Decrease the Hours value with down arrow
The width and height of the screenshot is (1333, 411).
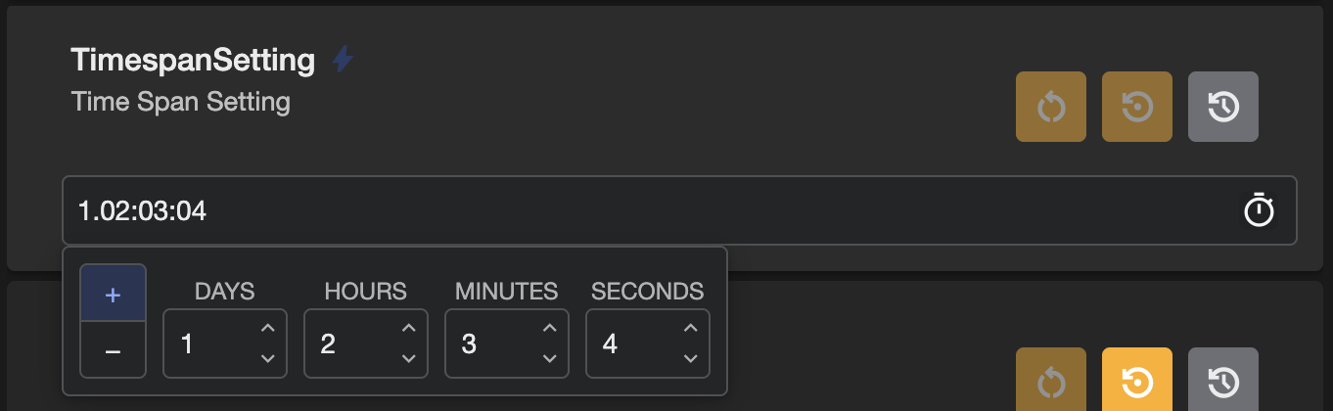click(409, 358)
